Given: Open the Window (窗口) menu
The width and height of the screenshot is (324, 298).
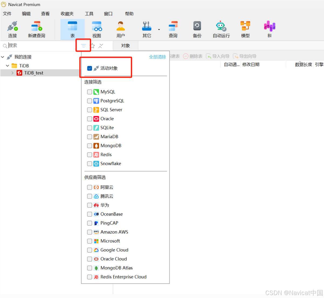Looking at the screenshot, I should (108, 14).
